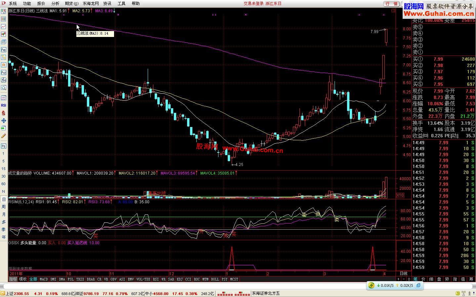
Task: Click the wave indicator icon above RSI icon
Action: pos(4,98)
